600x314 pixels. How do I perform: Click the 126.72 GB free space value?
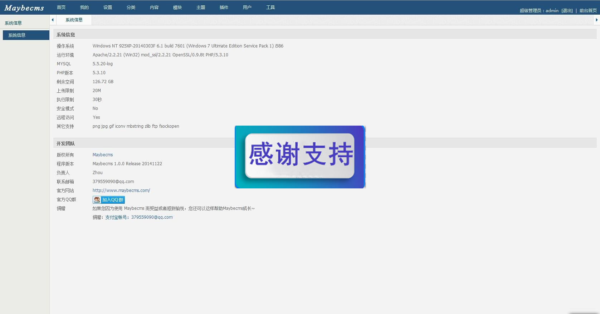(103, 82)
